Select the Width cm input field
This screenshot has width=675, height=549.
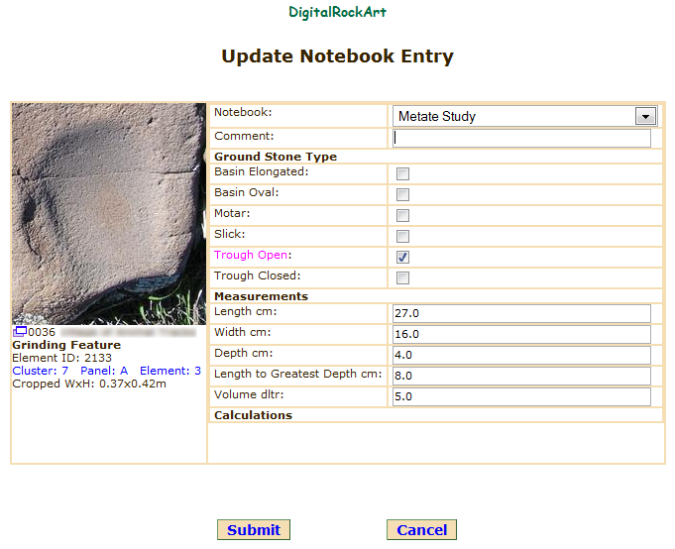coord(521,334)
